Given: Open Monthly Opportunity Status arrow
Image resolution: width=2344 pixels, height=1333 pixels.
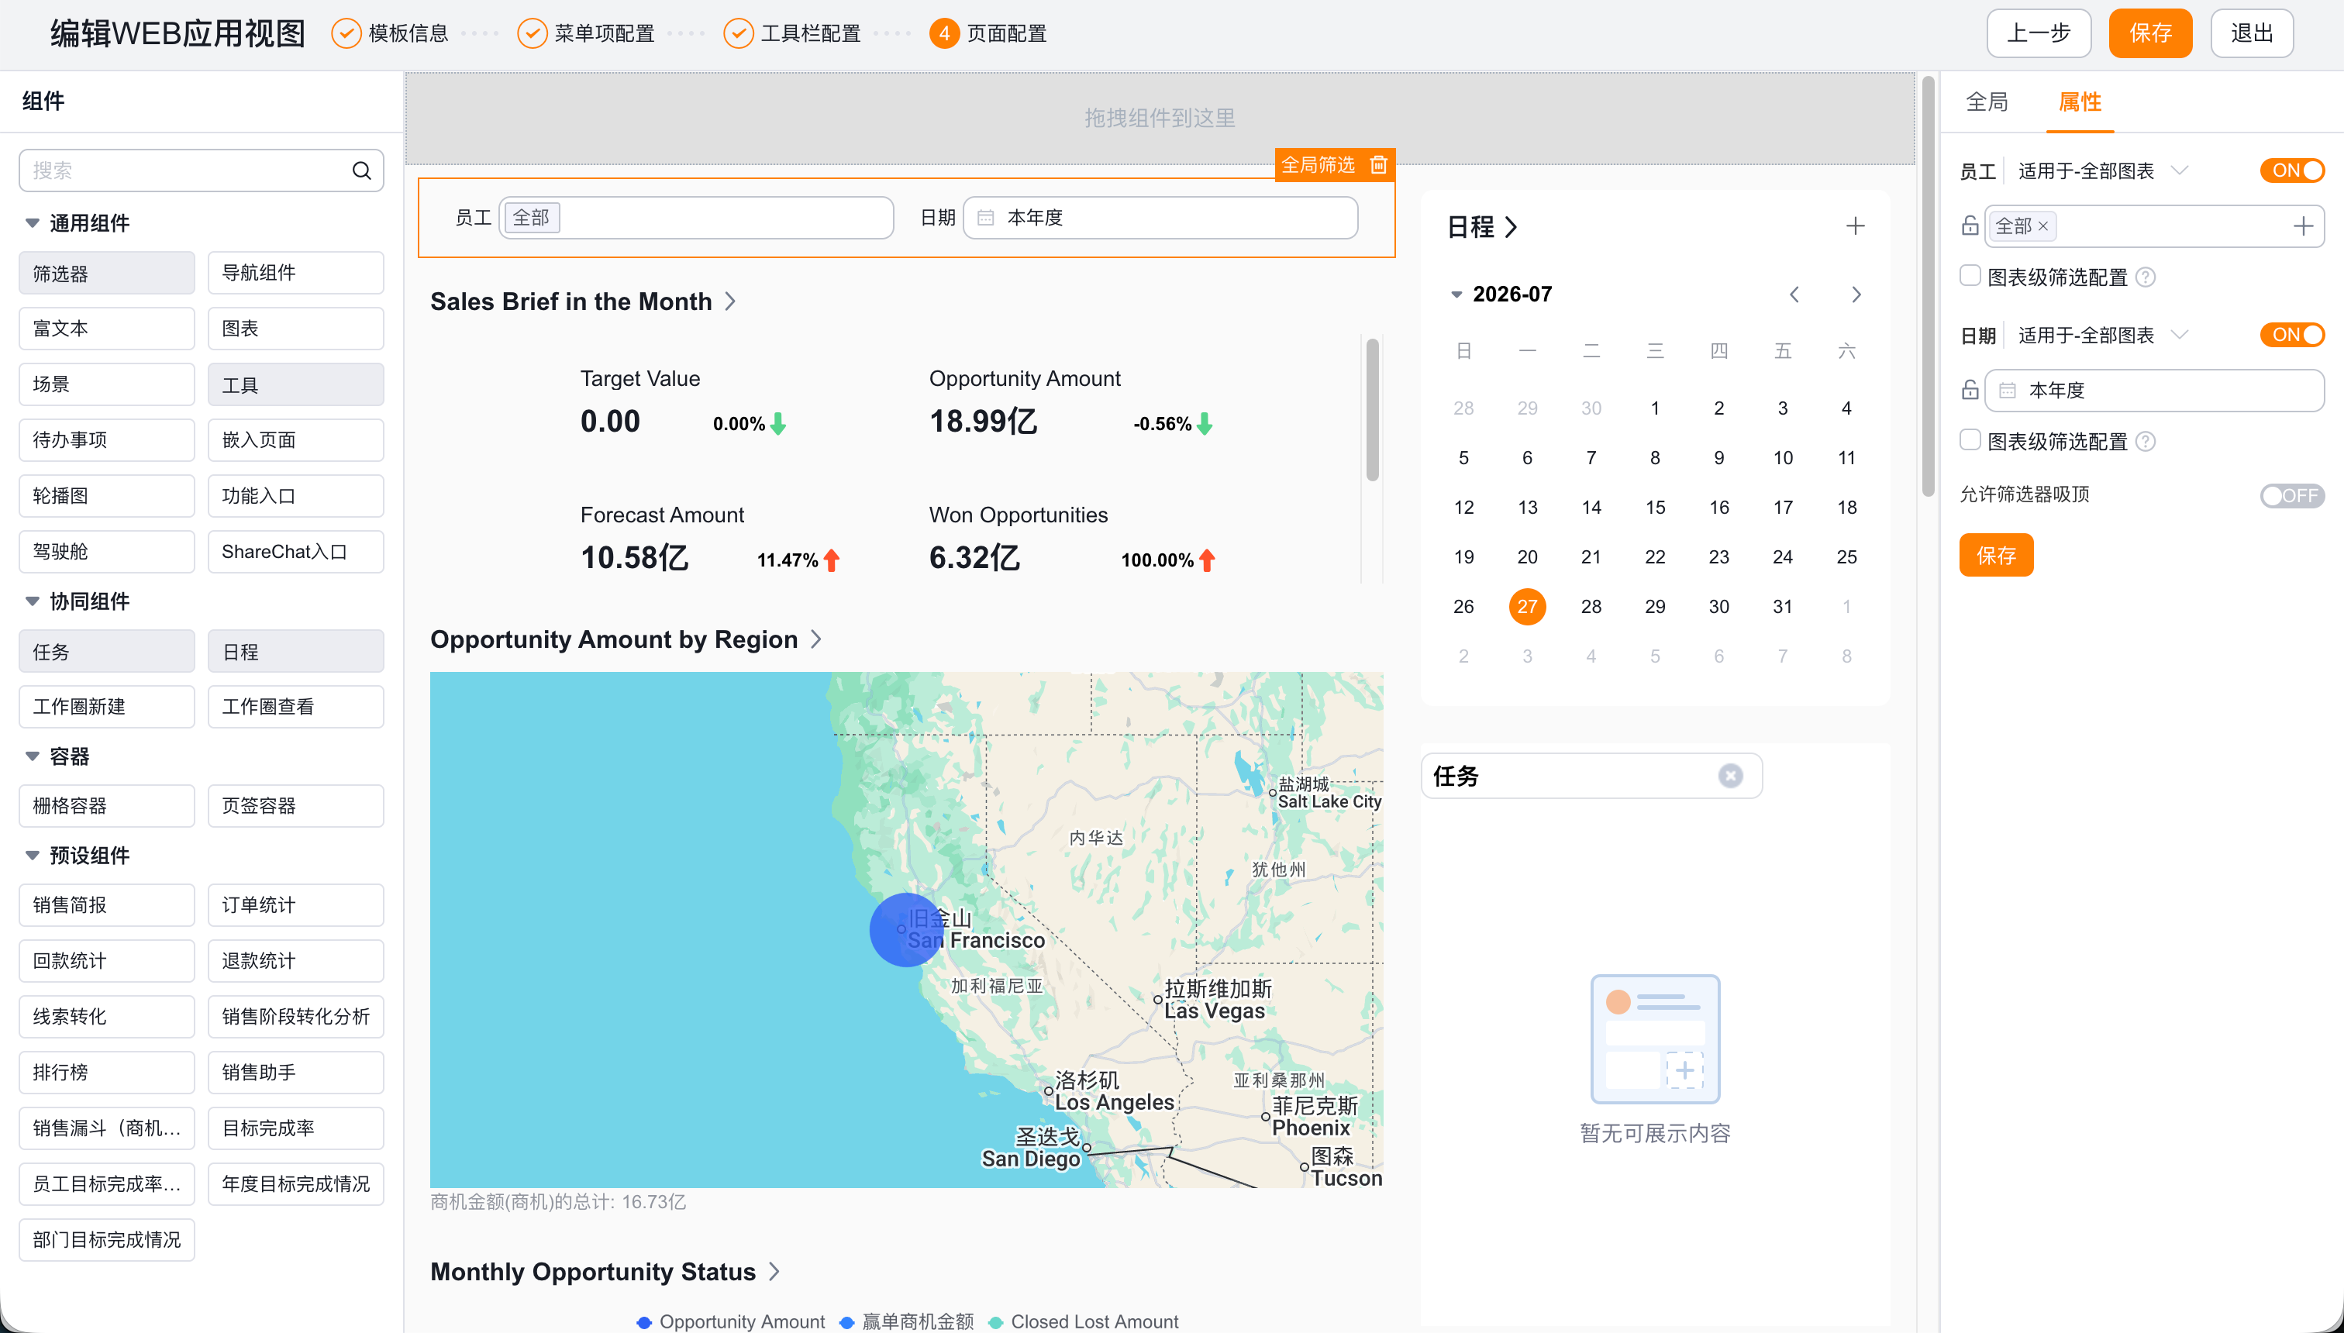Looking at the screenshot, I should coord(774,1272).
